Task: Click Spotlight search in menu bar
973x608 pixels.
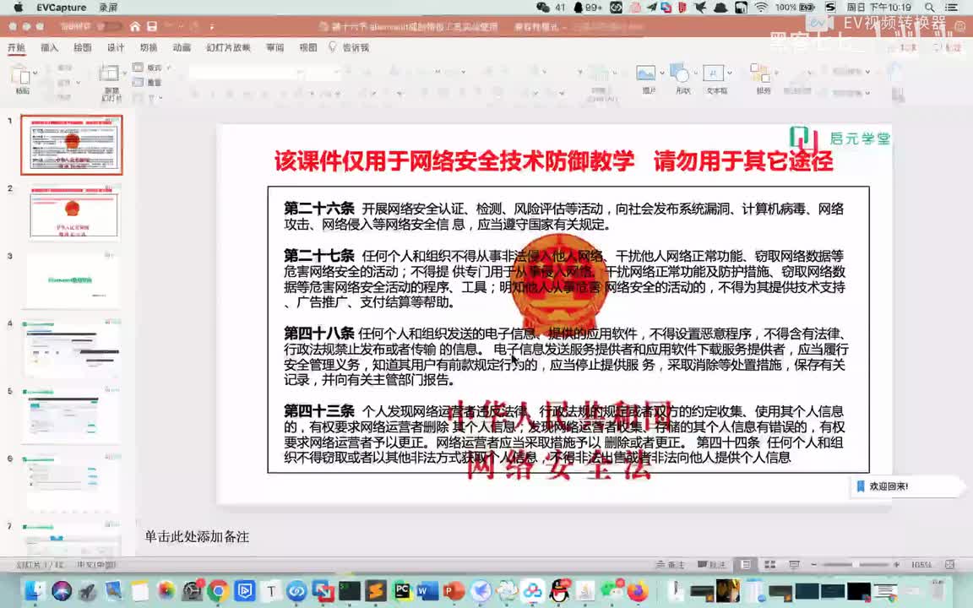Action: [x=929, y=8]
